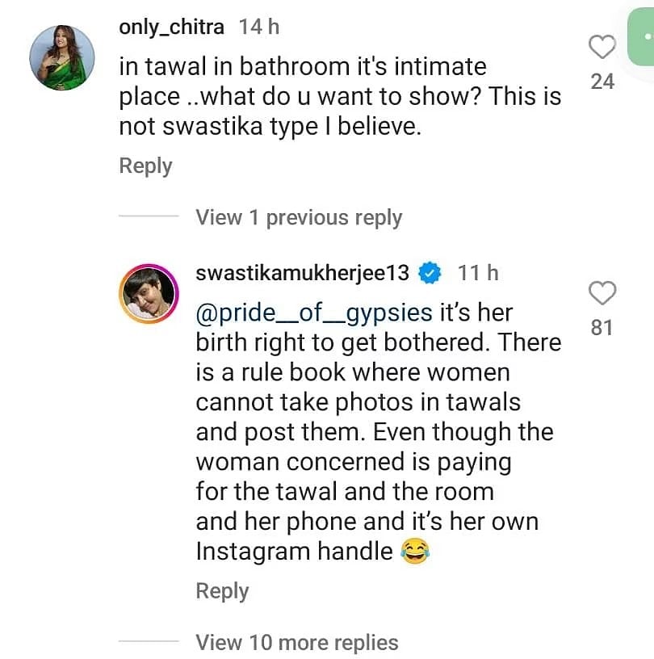Expand View 1 previous reply
Image resolution: width=654 pixels, height=659 pixels.
click(298, 217)
